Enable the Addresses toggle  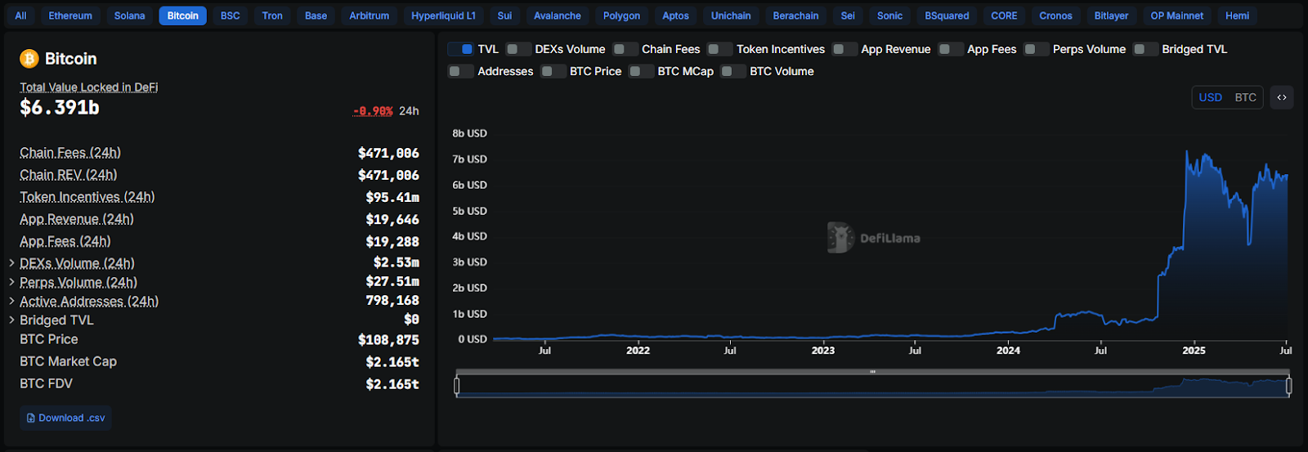click(461, 71)
